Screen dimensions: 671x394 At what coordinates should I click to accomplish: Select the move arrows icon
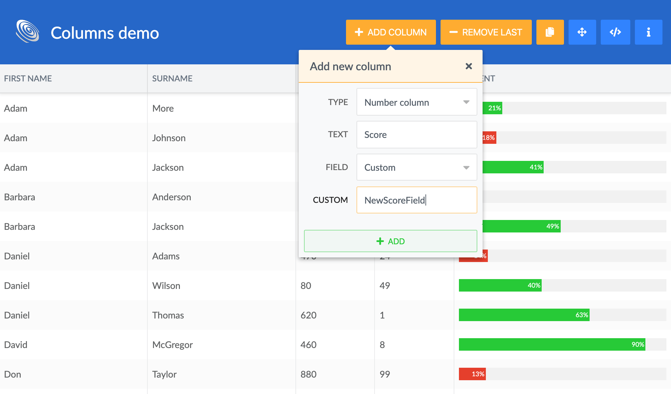click(582, 32)
